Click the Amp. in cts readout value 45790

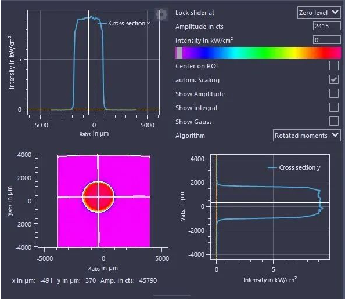148,280
